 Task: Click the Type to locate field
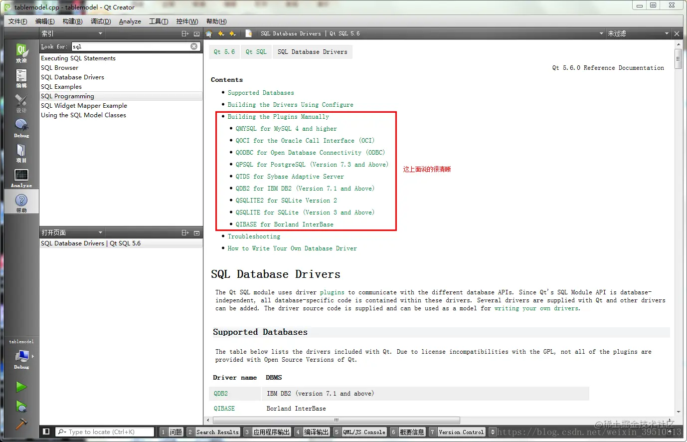[x=105, y=432]
